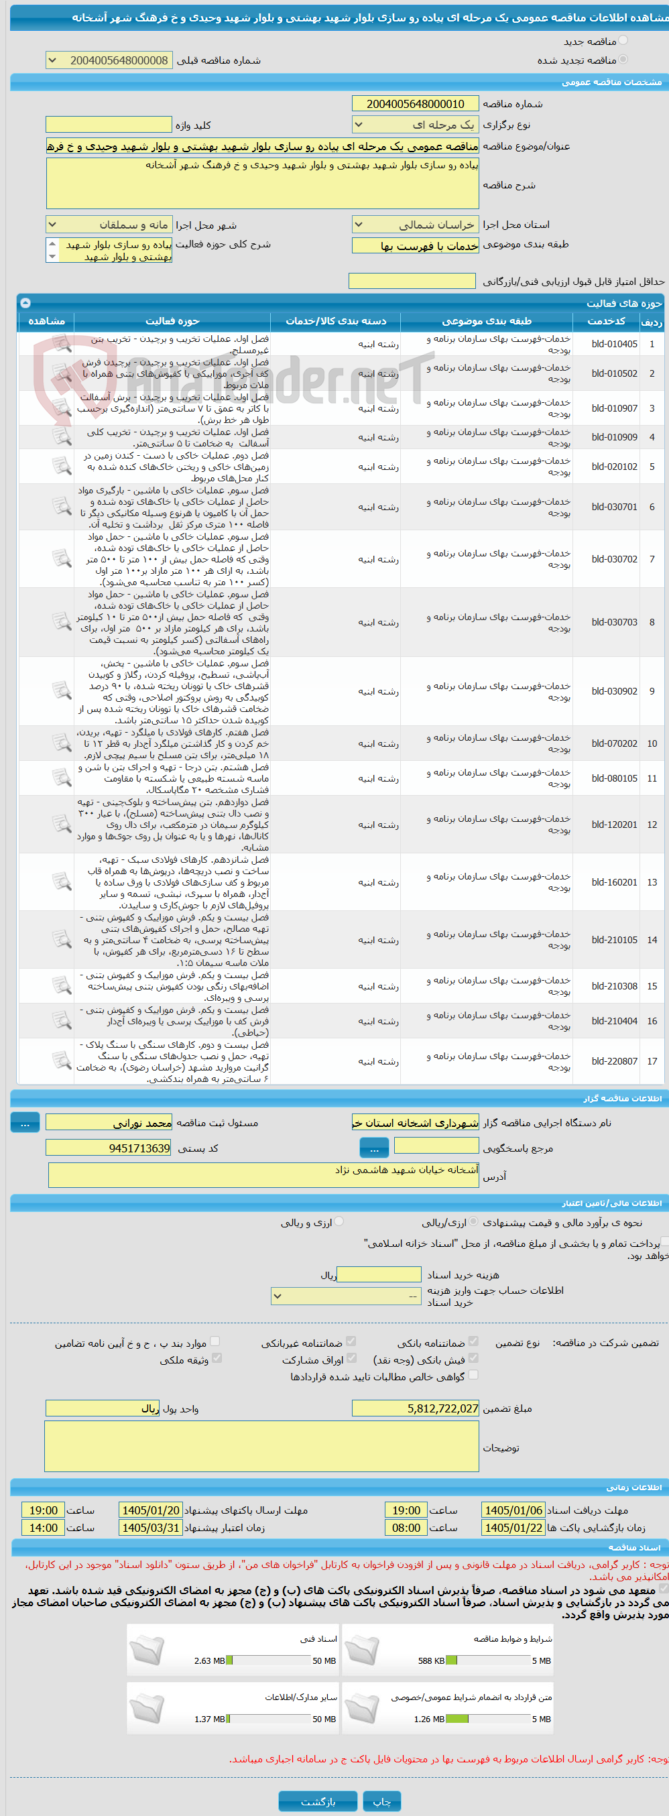Open view icon for row bld-120201
Screen dimensions: 669x1816
62,824
